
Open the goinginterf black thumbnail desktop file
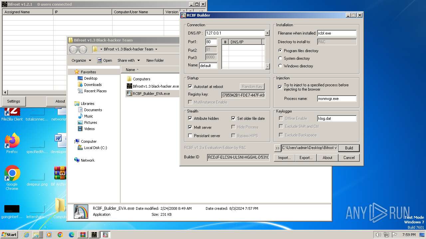click(12, 211)
